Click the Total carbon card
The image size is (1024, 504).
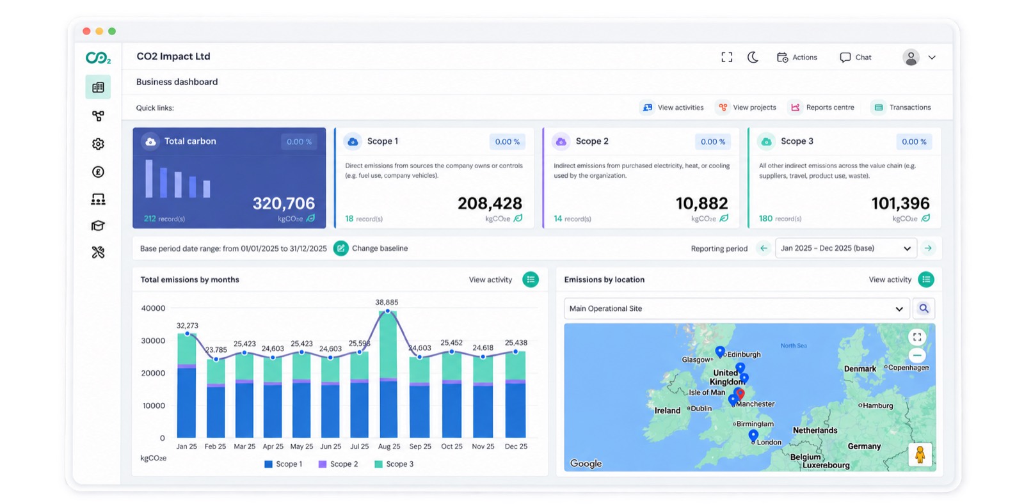pyautogui.click(x=229, y=178)
